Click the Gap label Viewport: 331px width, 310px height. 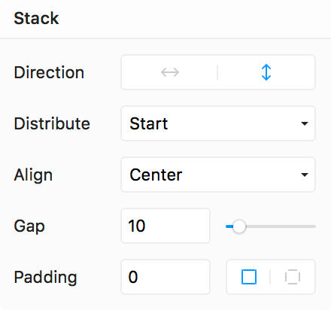click(x=29, y=226)
